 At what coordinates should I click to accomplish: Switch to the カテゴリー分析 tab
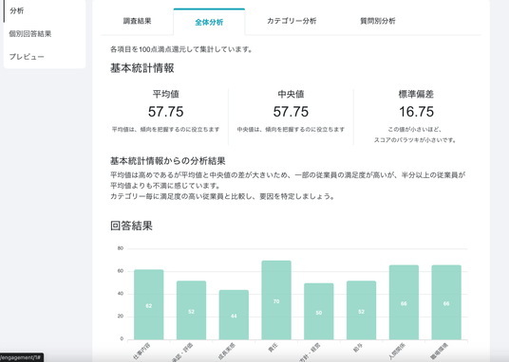tap(292, 21)
